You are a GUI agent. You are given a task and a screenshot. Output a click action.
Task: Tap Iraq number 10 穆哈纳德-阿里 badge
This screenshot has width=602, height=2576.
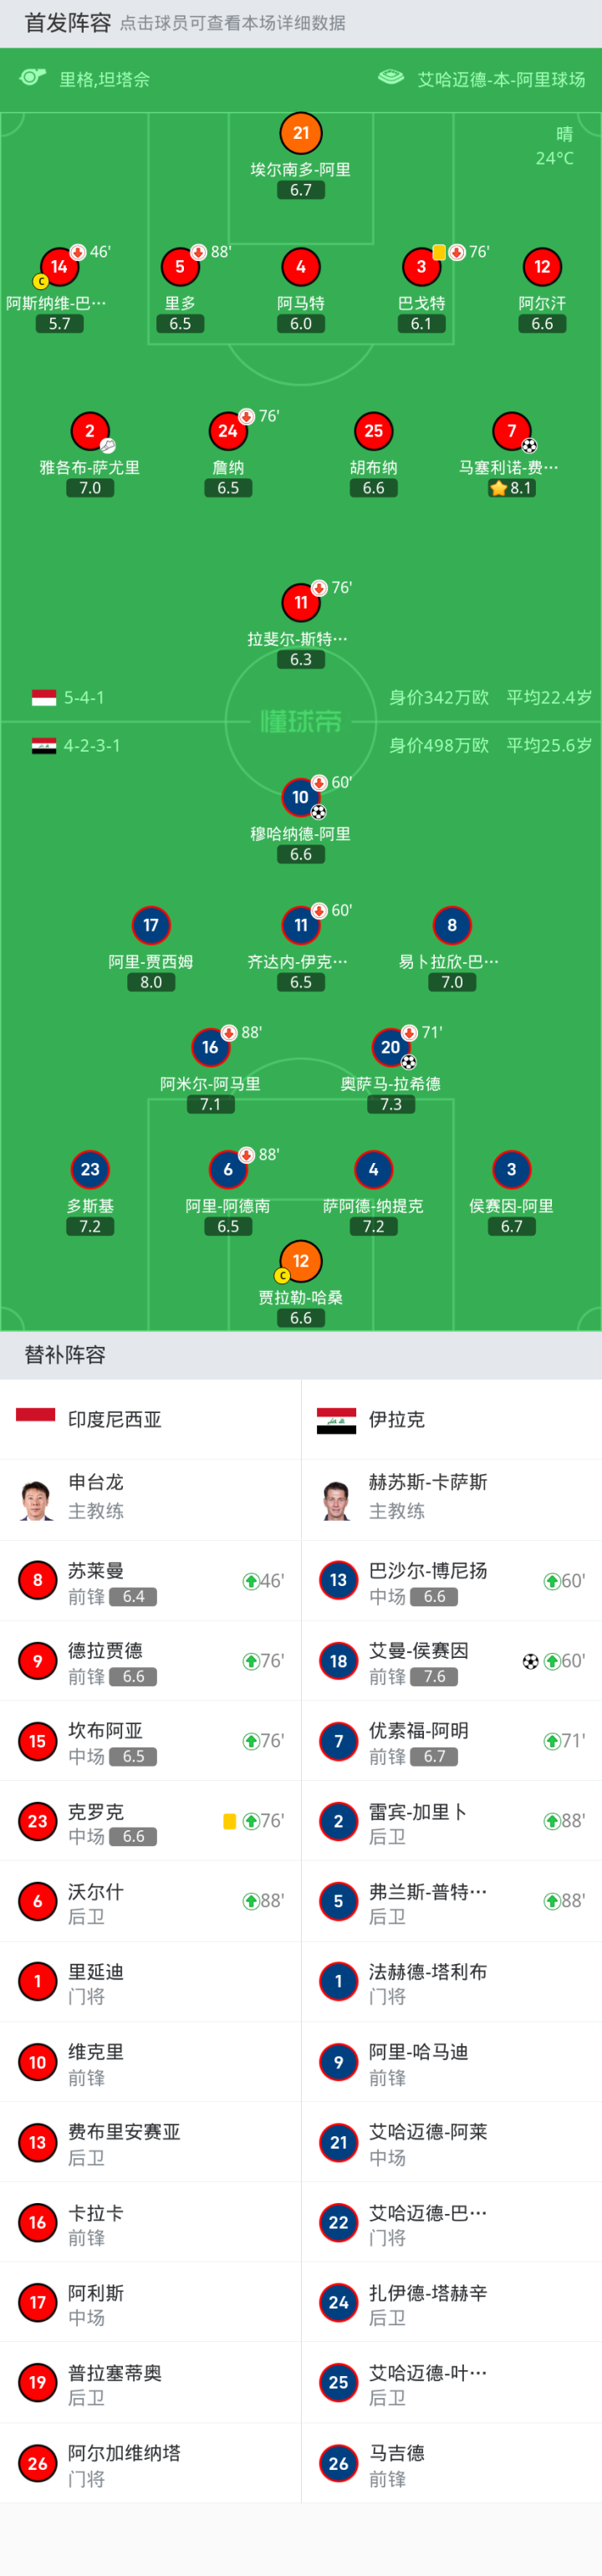301,797
